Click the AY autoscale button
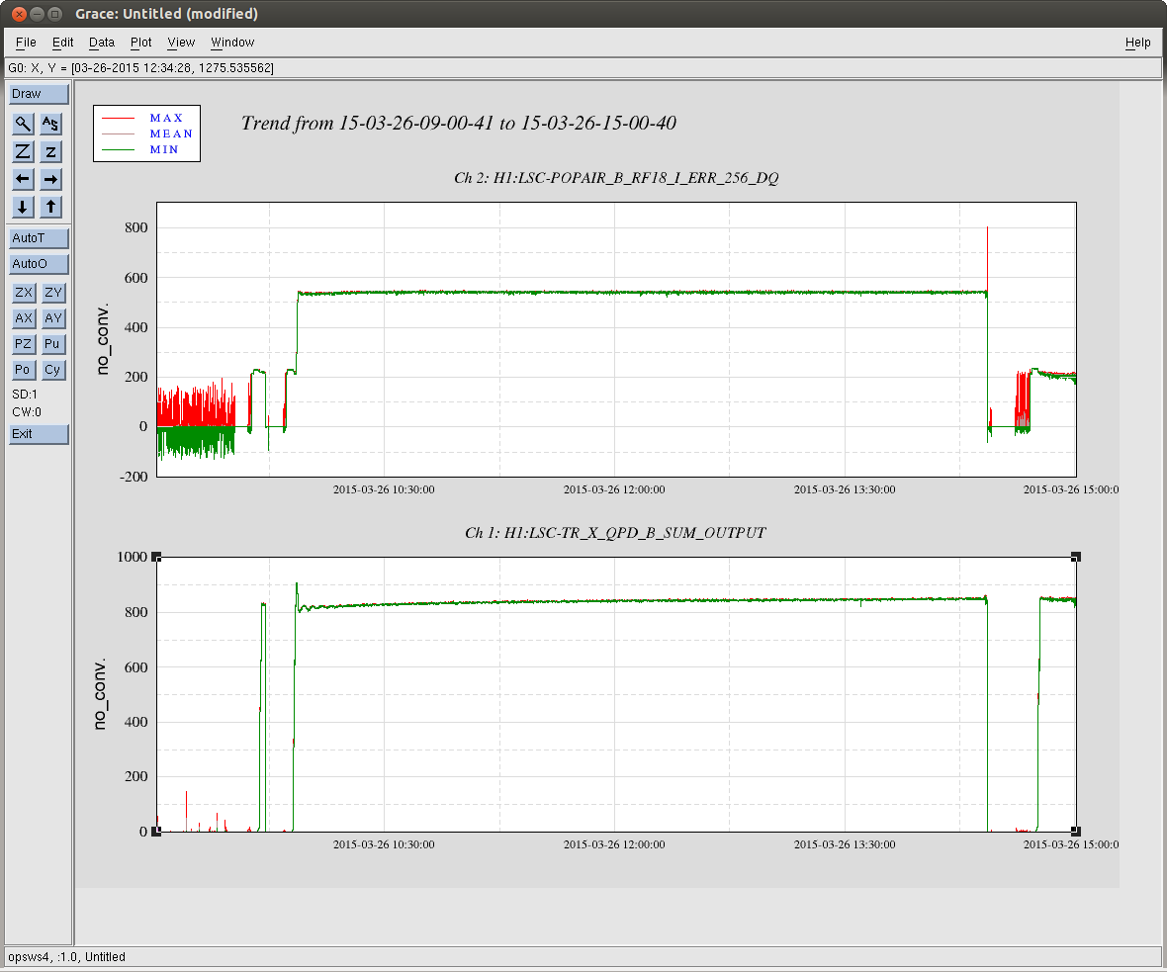Image resolution: width=1167 pixels, height=972 pixels. point(52,317)
